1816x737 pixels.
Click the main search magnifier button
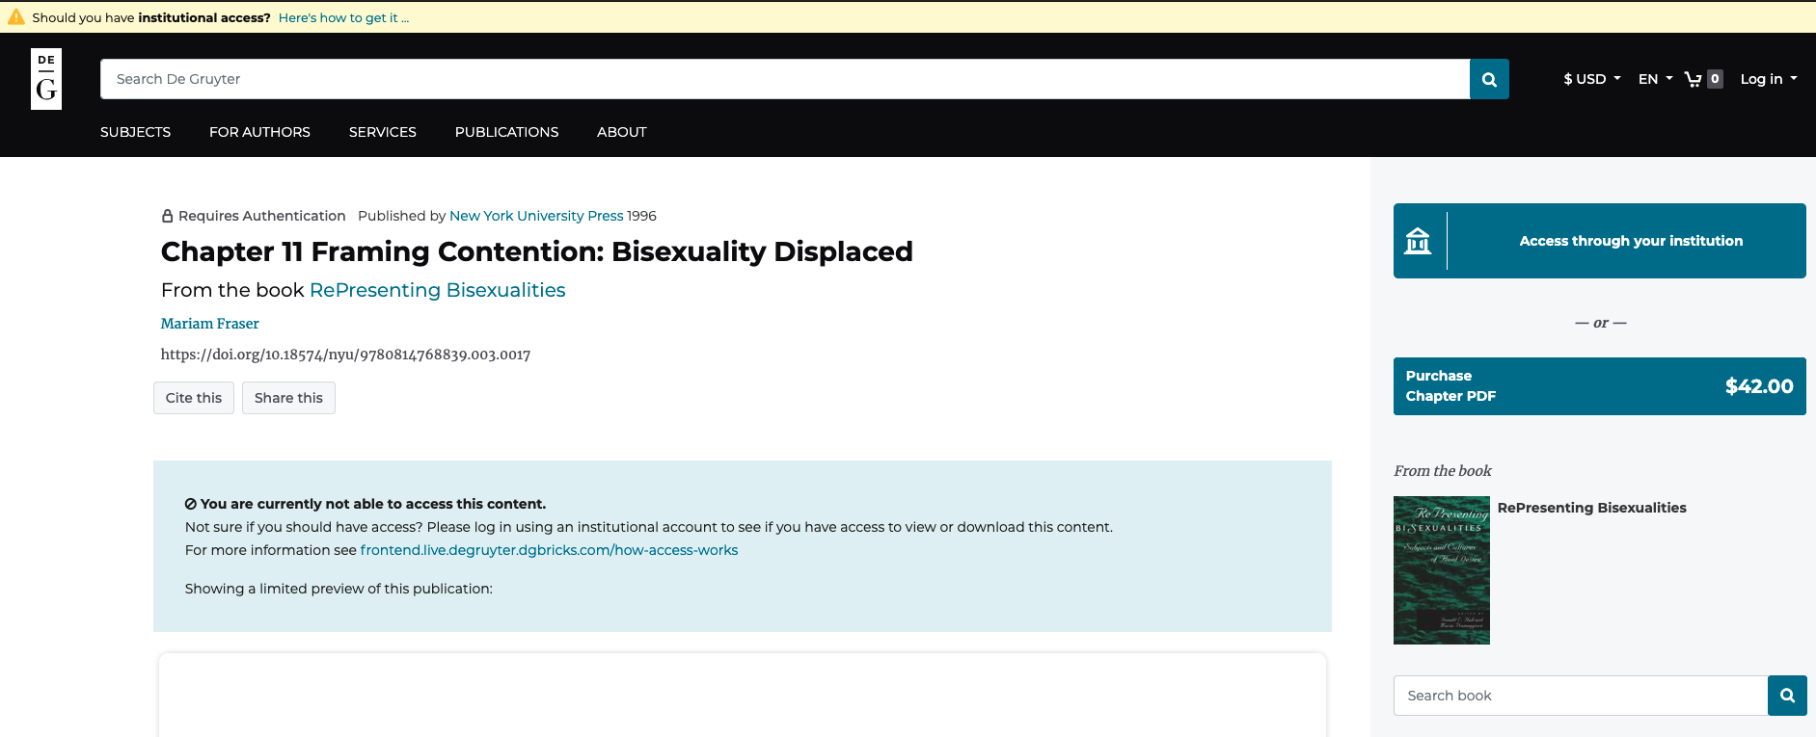(1489, 79)
